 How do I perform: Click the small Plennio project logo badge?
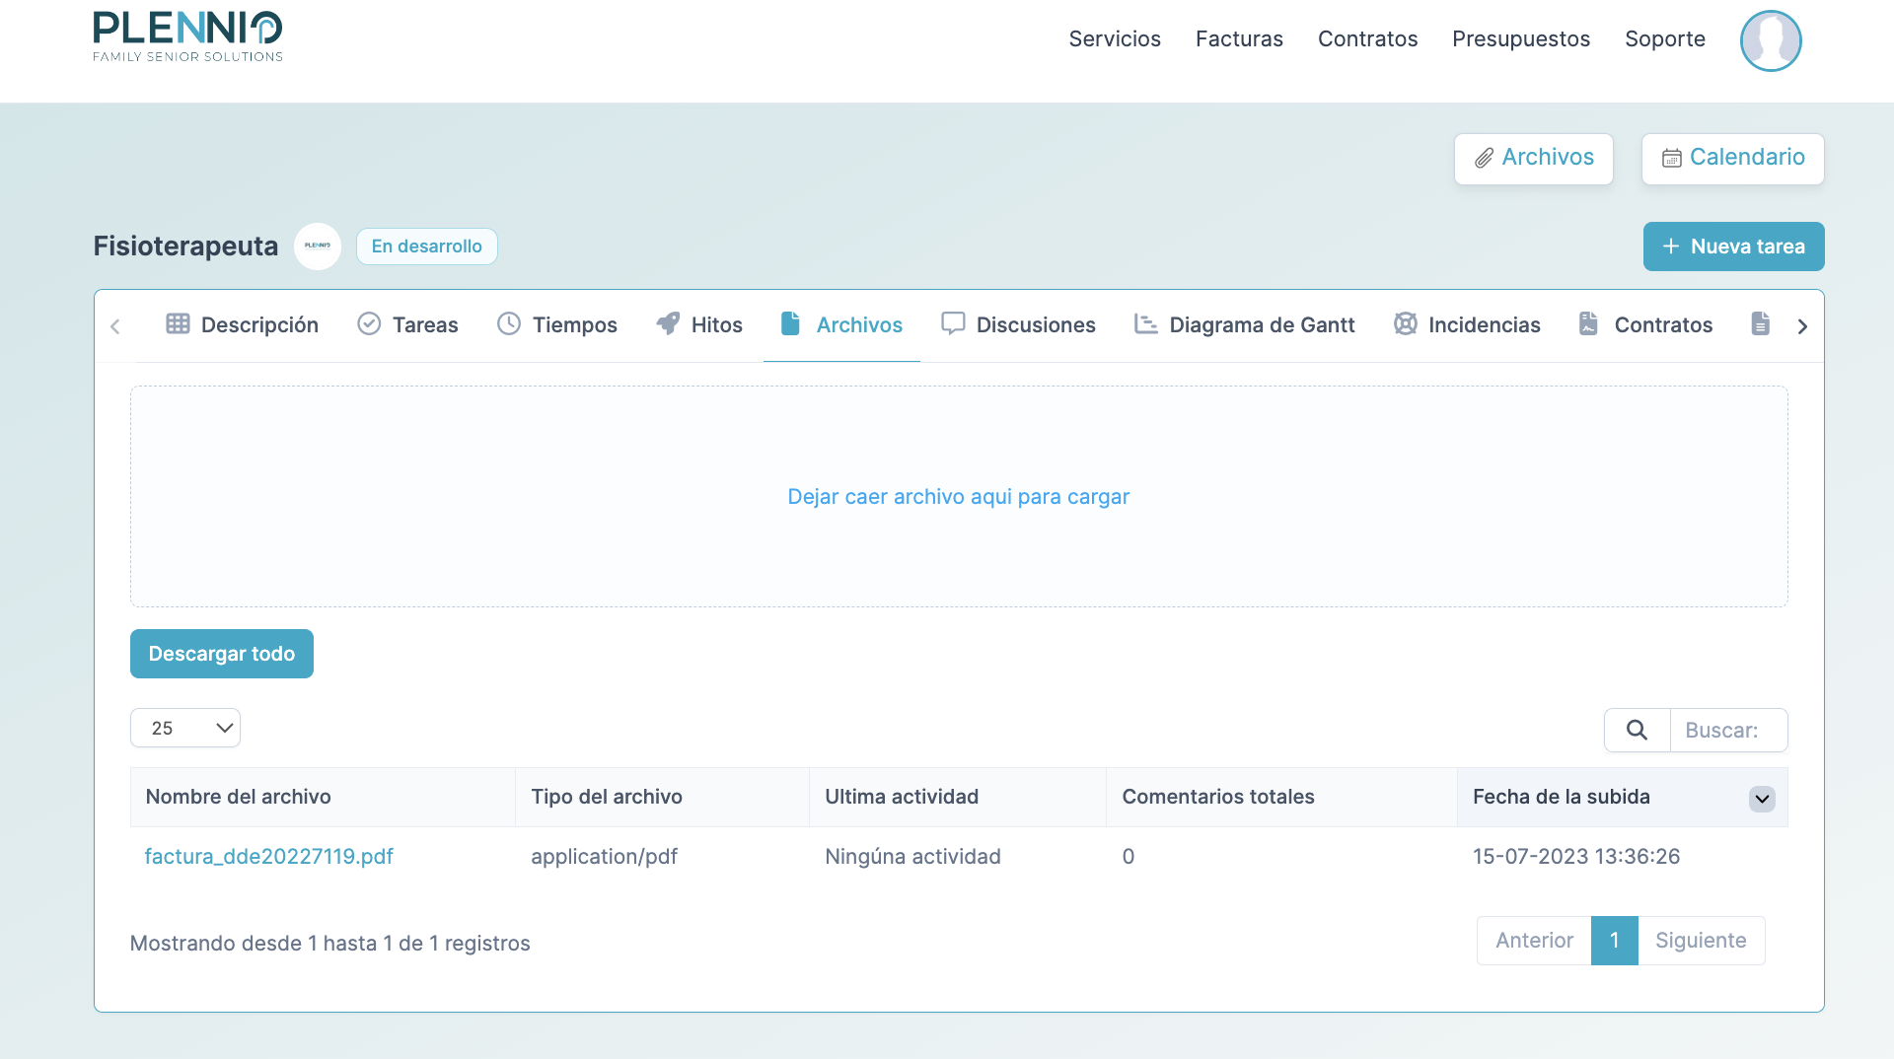tap(318, 246)
